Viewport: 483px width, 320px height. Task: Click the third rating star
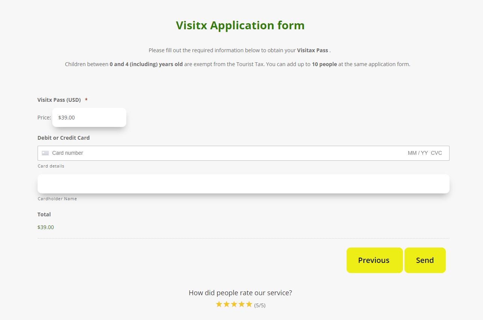click(234, 305)
